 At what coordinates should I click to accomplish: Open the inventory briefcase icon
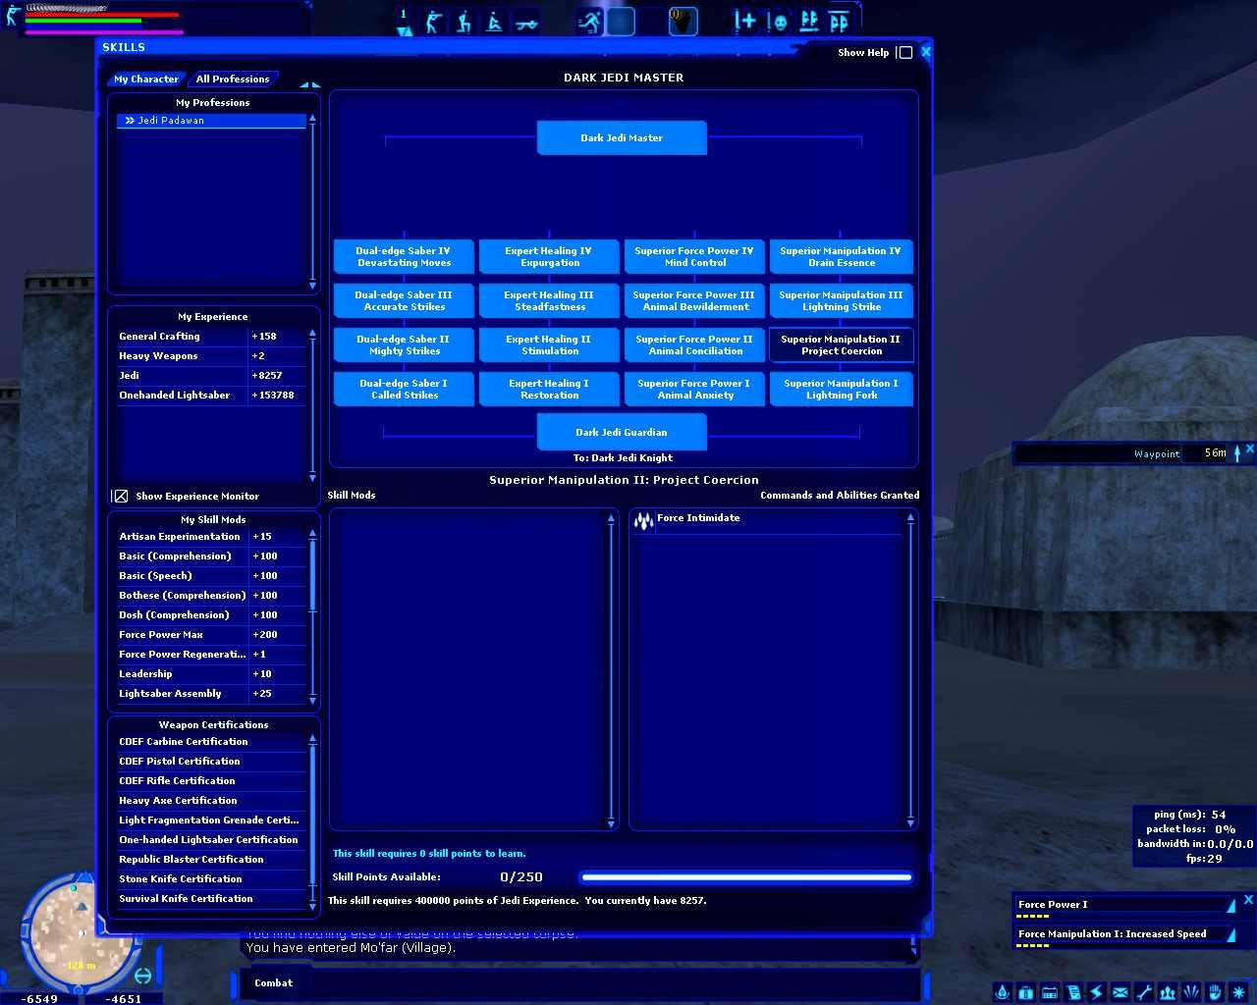(x=1026, y=992)
